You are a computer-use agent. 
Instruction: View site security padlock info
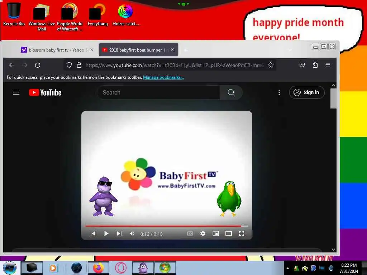tap(79, 65)
